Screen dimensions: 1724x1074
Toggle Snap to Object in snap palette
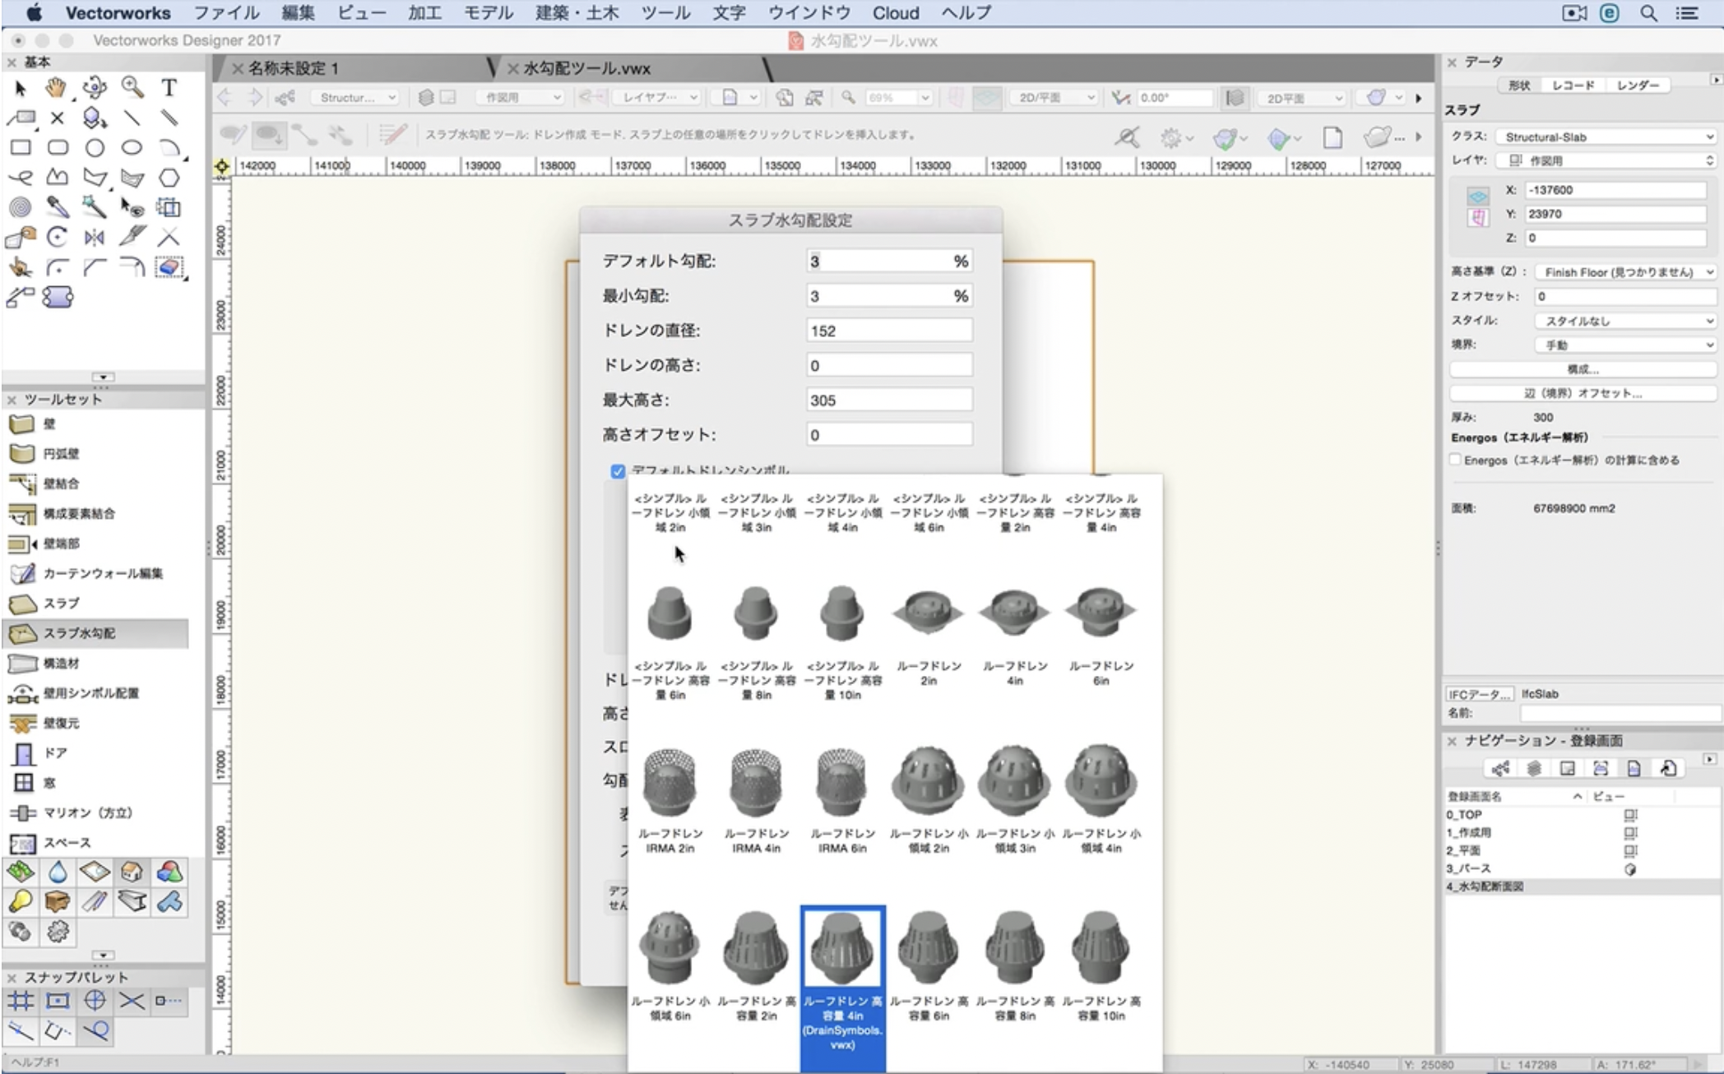pyautogui.click(x=58, y=1001)
